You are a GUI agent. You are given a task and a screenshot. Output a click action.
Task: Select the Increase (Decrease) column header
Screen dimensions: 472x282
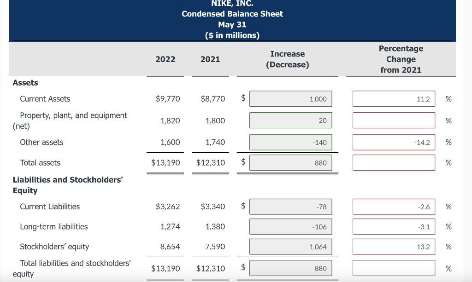[288, 59]
